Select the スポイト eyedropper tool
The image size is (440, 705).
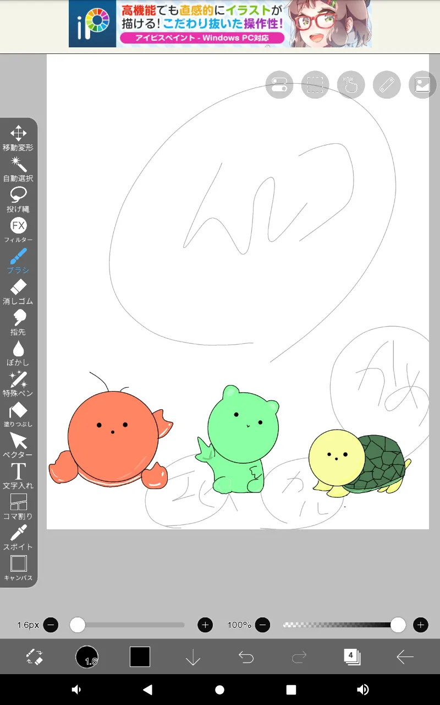pos(18,538)
